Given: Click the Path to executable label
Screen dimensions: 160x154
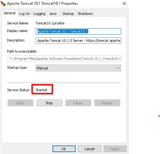Looking at the screenshot, I should click(x=22, y=51).
